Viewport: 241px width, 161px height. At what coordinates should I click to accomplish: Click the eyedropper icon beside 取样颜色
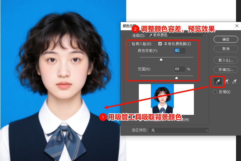(151, 35)
